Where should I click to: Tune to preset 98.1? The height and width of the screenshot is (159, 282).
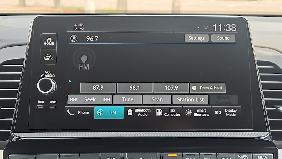[134, 88]
